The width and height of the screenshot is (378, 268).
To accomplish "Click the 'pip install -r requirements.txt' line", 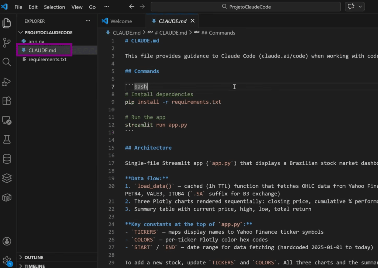I will pyautogui.click(x=173, y=102).
